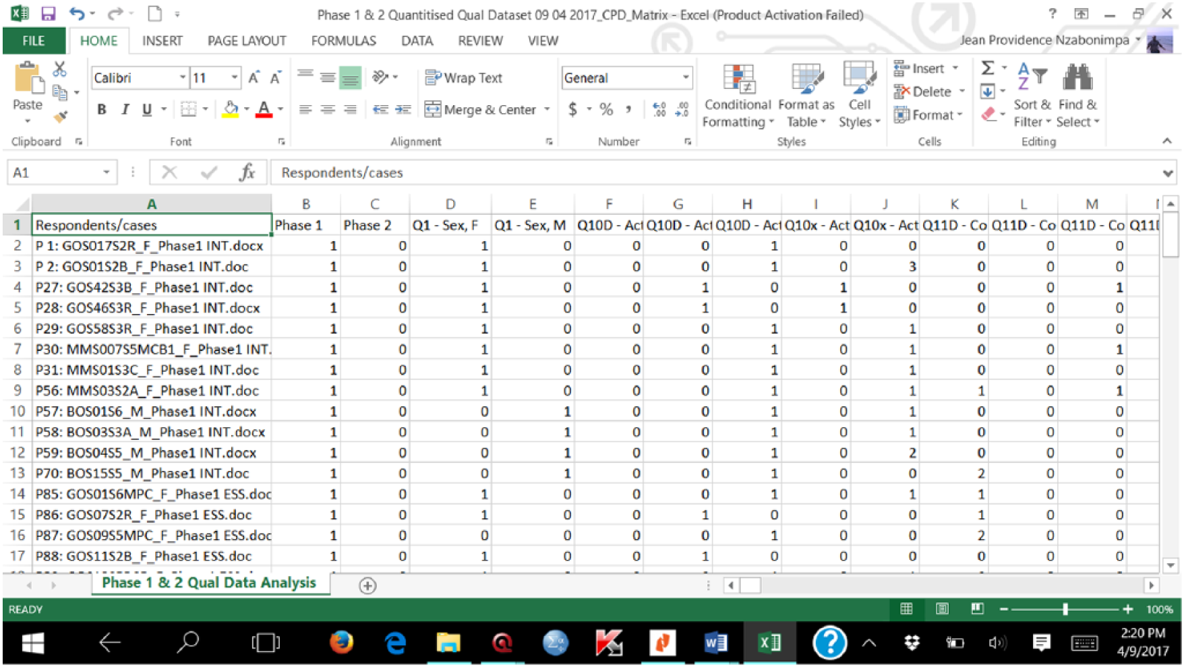The height and width of the screenshot is (667, 1184).
Task: Toggle Italic formatting
Action: (125, 109)
